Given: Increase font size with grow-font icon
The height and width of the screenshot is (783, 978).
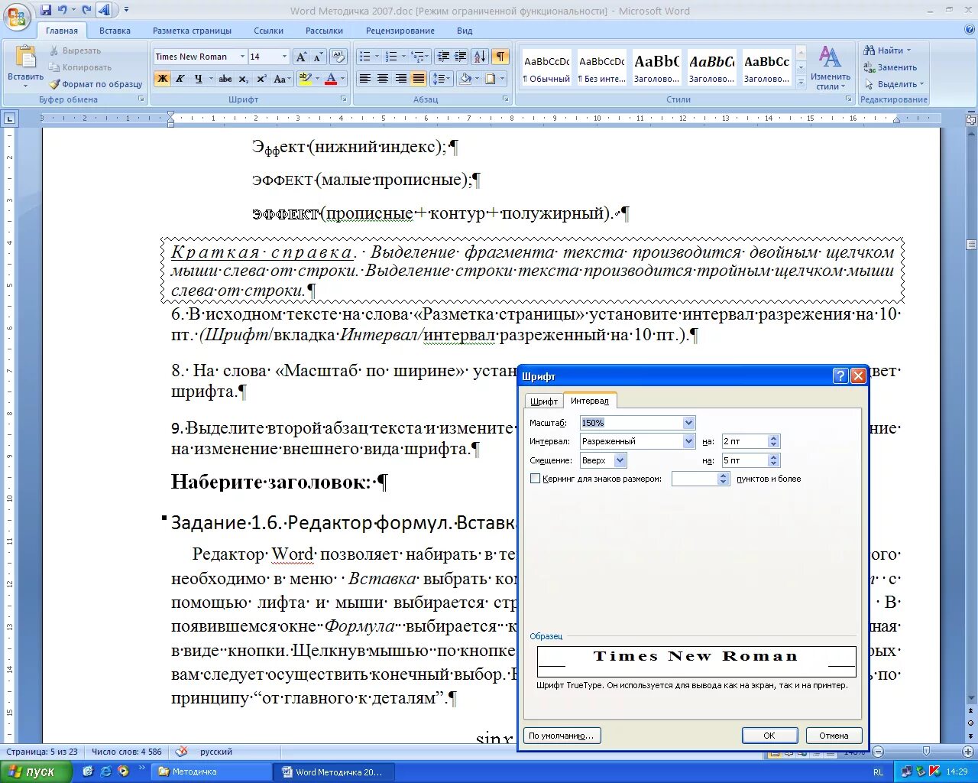Looking at the screenshot, I should pos(301,57).
